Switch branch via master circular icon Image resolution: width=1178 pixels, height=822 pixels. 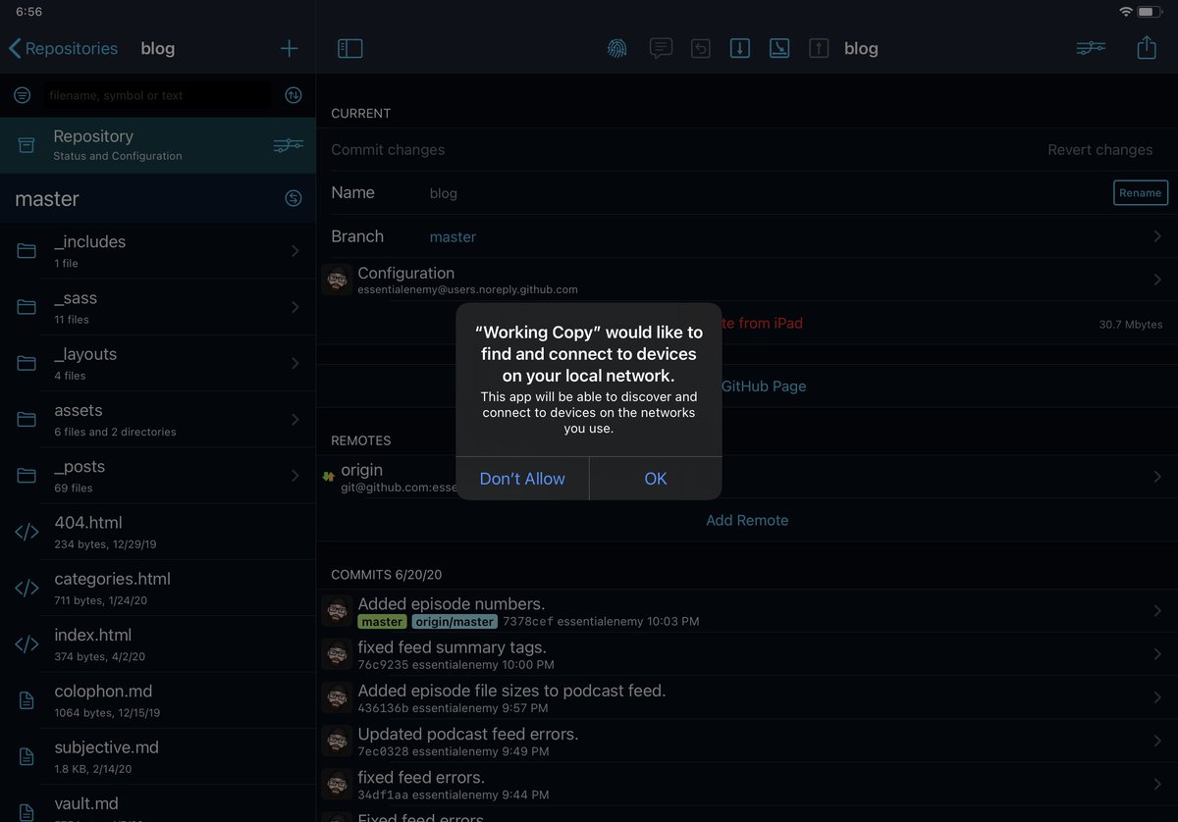pos(293,198)
